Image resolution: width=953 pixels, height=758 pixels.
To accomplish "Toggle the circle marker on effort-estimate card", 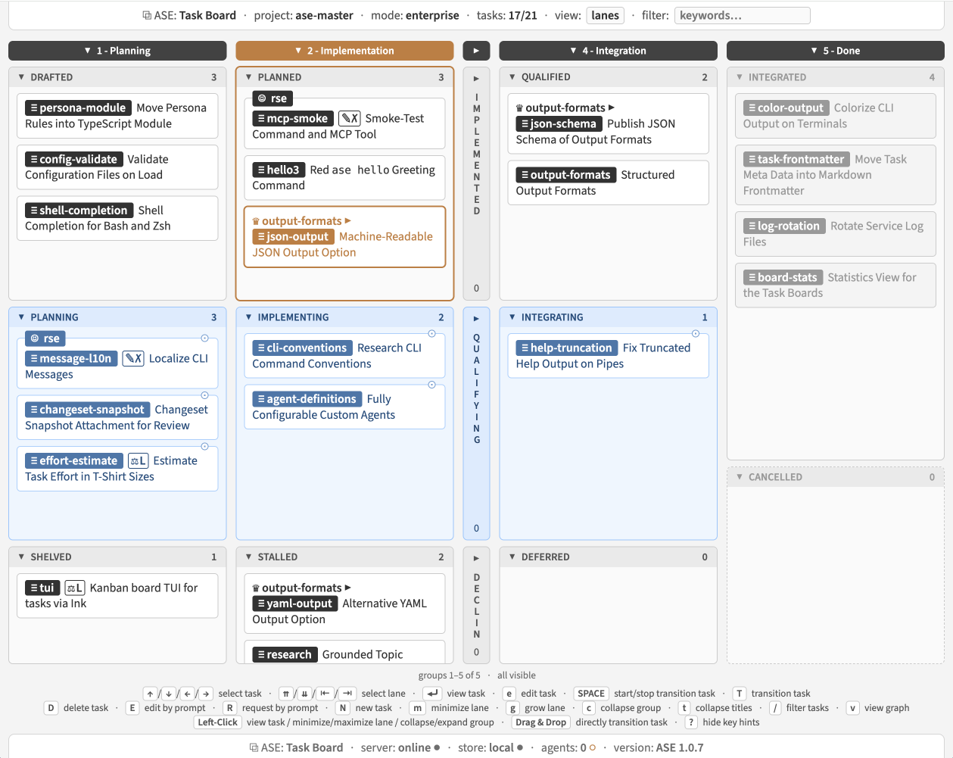I will click(x=204, y=446).
